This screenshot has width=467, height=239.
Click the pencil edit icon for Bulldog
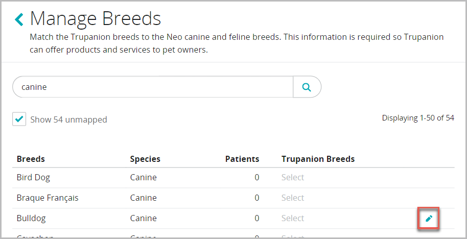[429, 219]
